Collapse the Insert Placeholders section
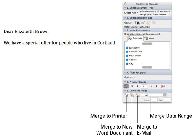 (x=125, y=30)
